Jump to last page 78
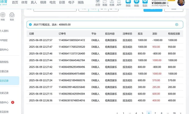189x114 pixels. pos(174,113)
